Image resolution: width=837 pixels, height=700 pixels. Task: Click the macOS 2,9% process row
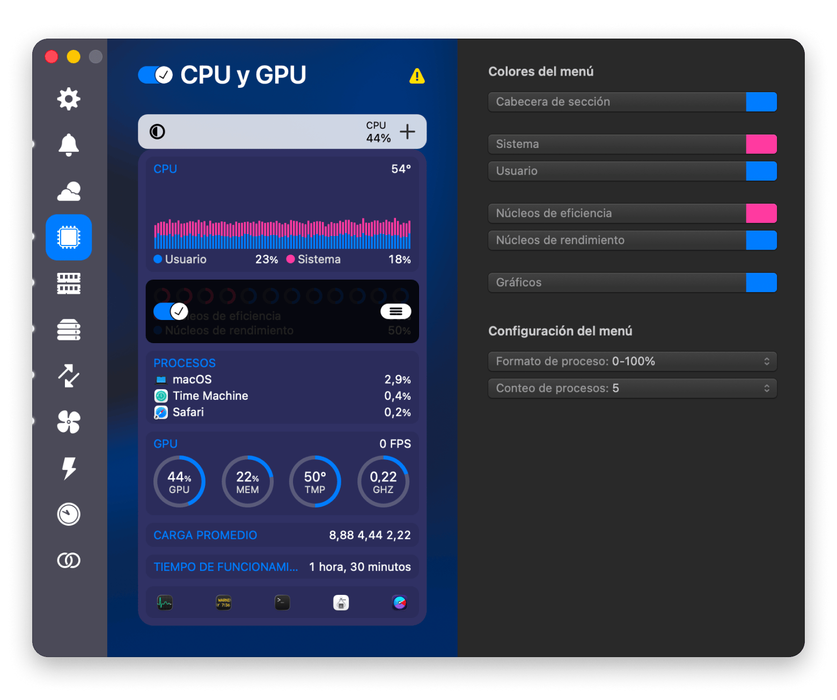click(x=282, y=379)
